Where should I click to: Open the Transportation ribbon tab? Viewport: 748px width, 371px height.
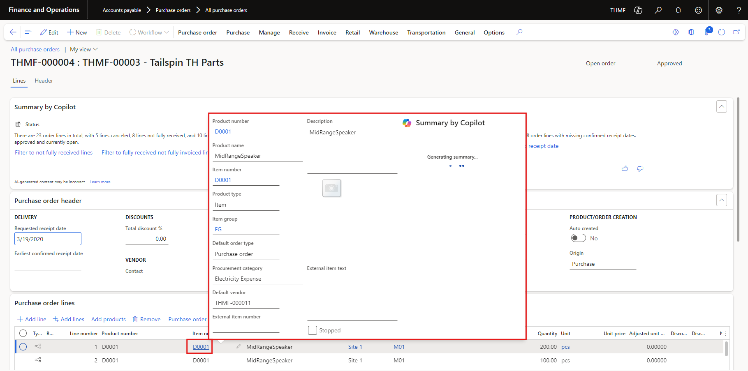click(x=426, y=32)
